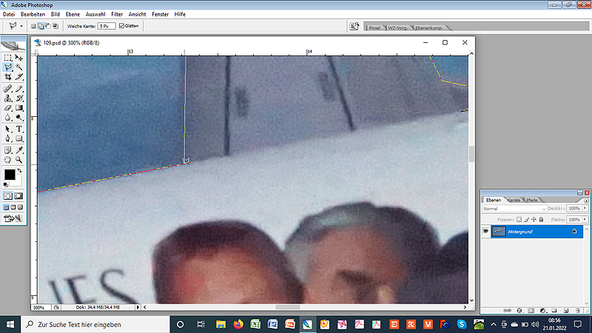Select the Notes tool
592x333 pixels.
(x=7, y=150)
